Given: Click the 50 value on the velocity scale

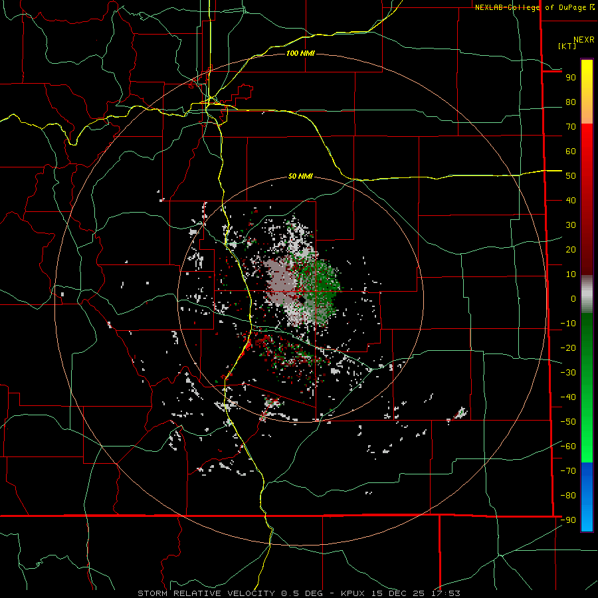Looking at the screenshot, I should (571, 176).
